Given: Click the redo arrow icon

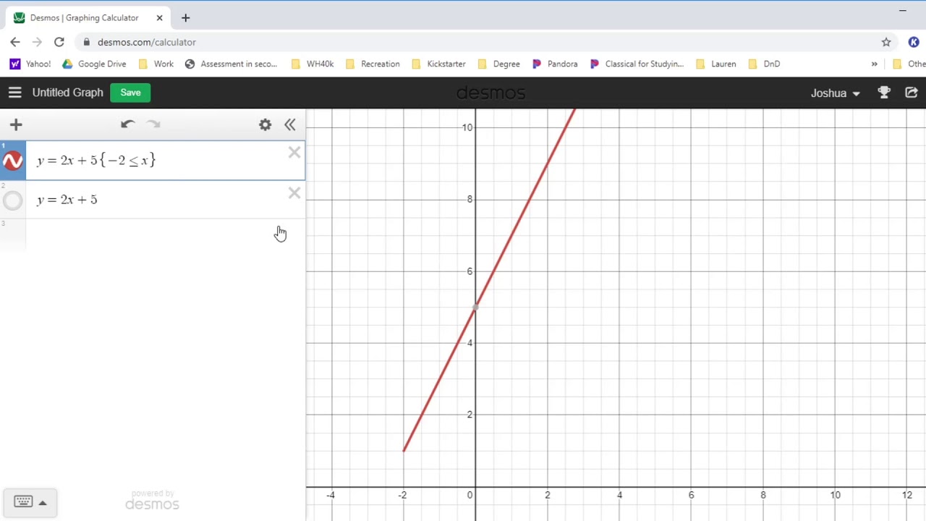Looking at the screenshot, I should click(153, 124).
